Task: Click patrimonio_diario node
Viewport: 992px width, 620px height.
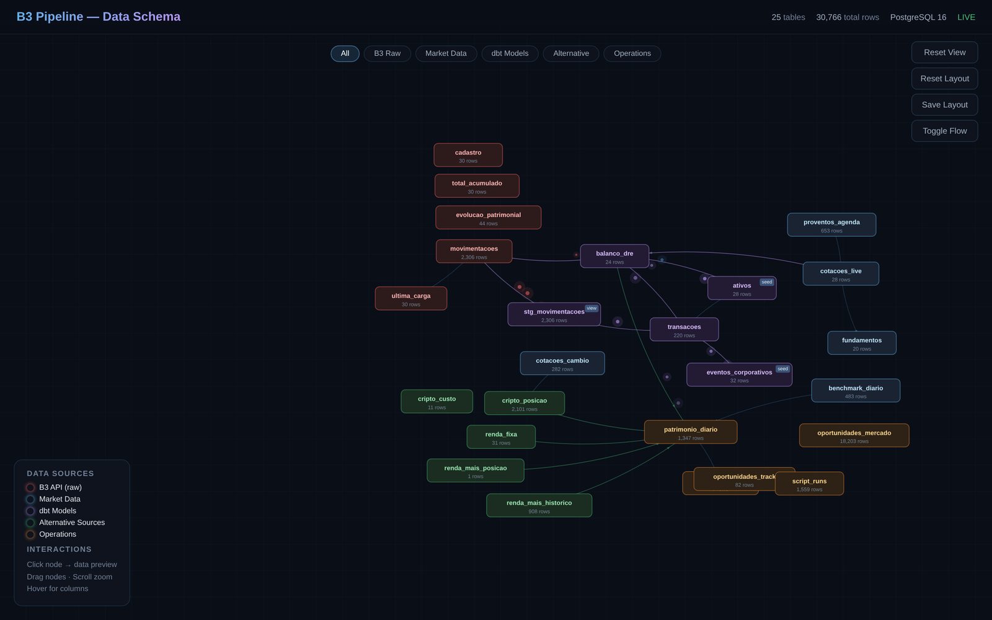Action: [x=691, y=432]
